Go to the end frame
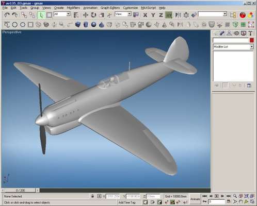Image resolution: width=257 pixels, height=206 pixels. pyautogui.click(x=229, y=196)
